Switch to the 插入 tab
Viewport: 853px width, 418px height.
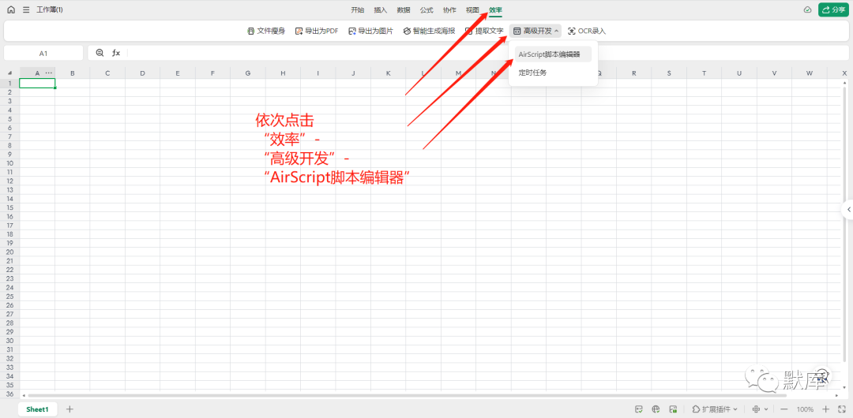point(380,9)
